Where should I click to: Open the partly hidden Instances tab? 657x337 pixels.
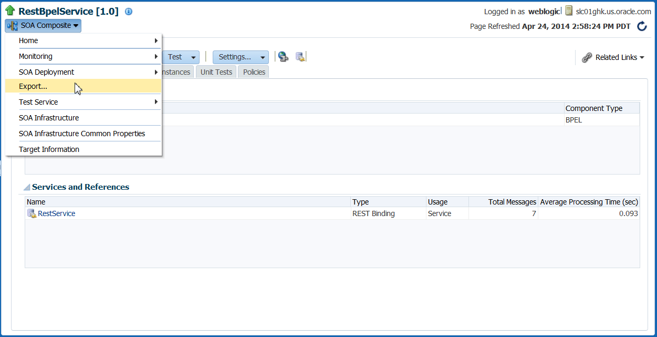tap(178, 72)
